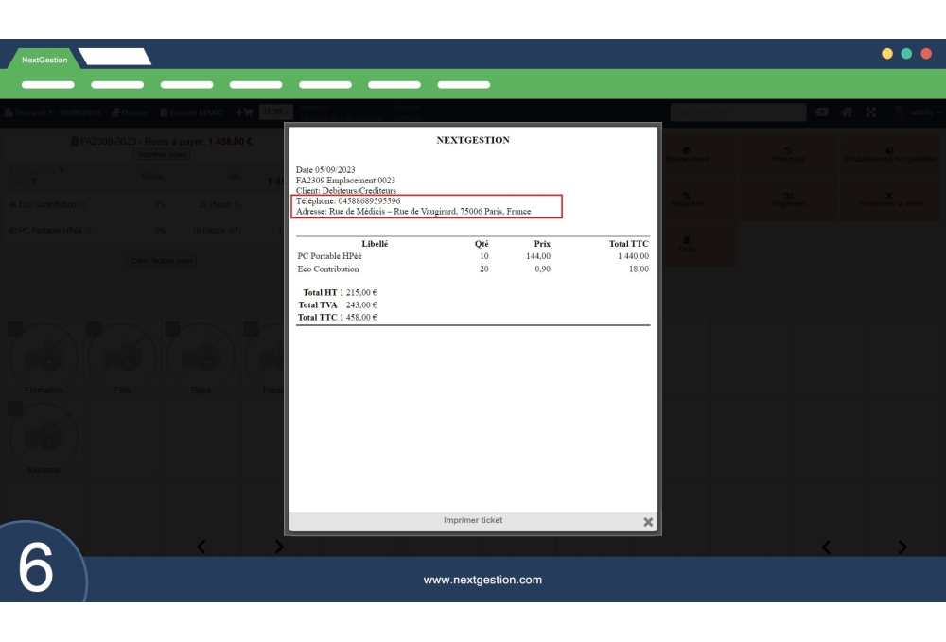Open the Devise menu
The height and width of the screenshot is (642, 946).
(x=131, y=113)
